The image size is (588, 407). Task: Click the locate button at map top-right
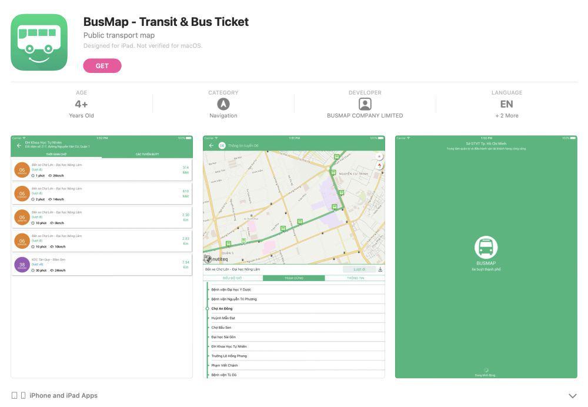379,156
